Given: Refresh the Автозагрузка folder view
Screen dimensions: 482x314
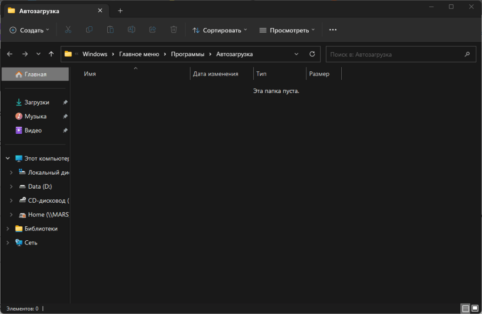Looking at the screenshot, I should click(x=312, y=54).
